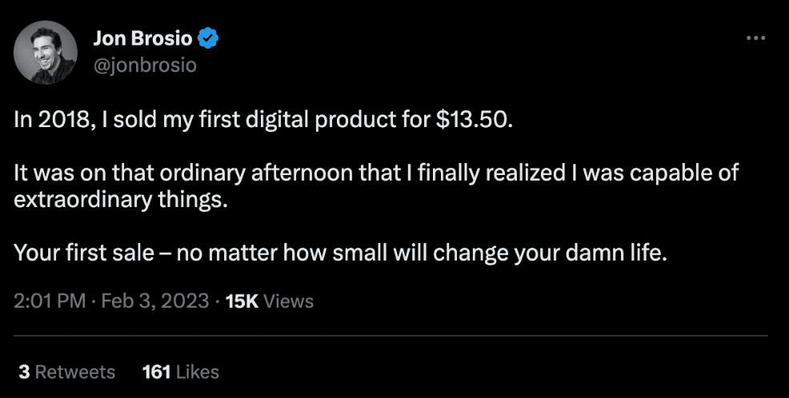Click the number 3 before Retweets

point(23,372)
